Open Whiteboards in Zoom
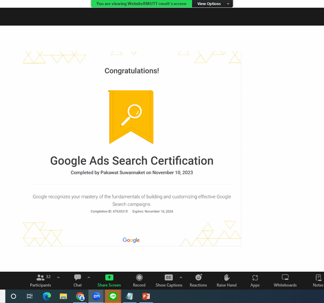324x303 pixels. click(x=285, y=281)
